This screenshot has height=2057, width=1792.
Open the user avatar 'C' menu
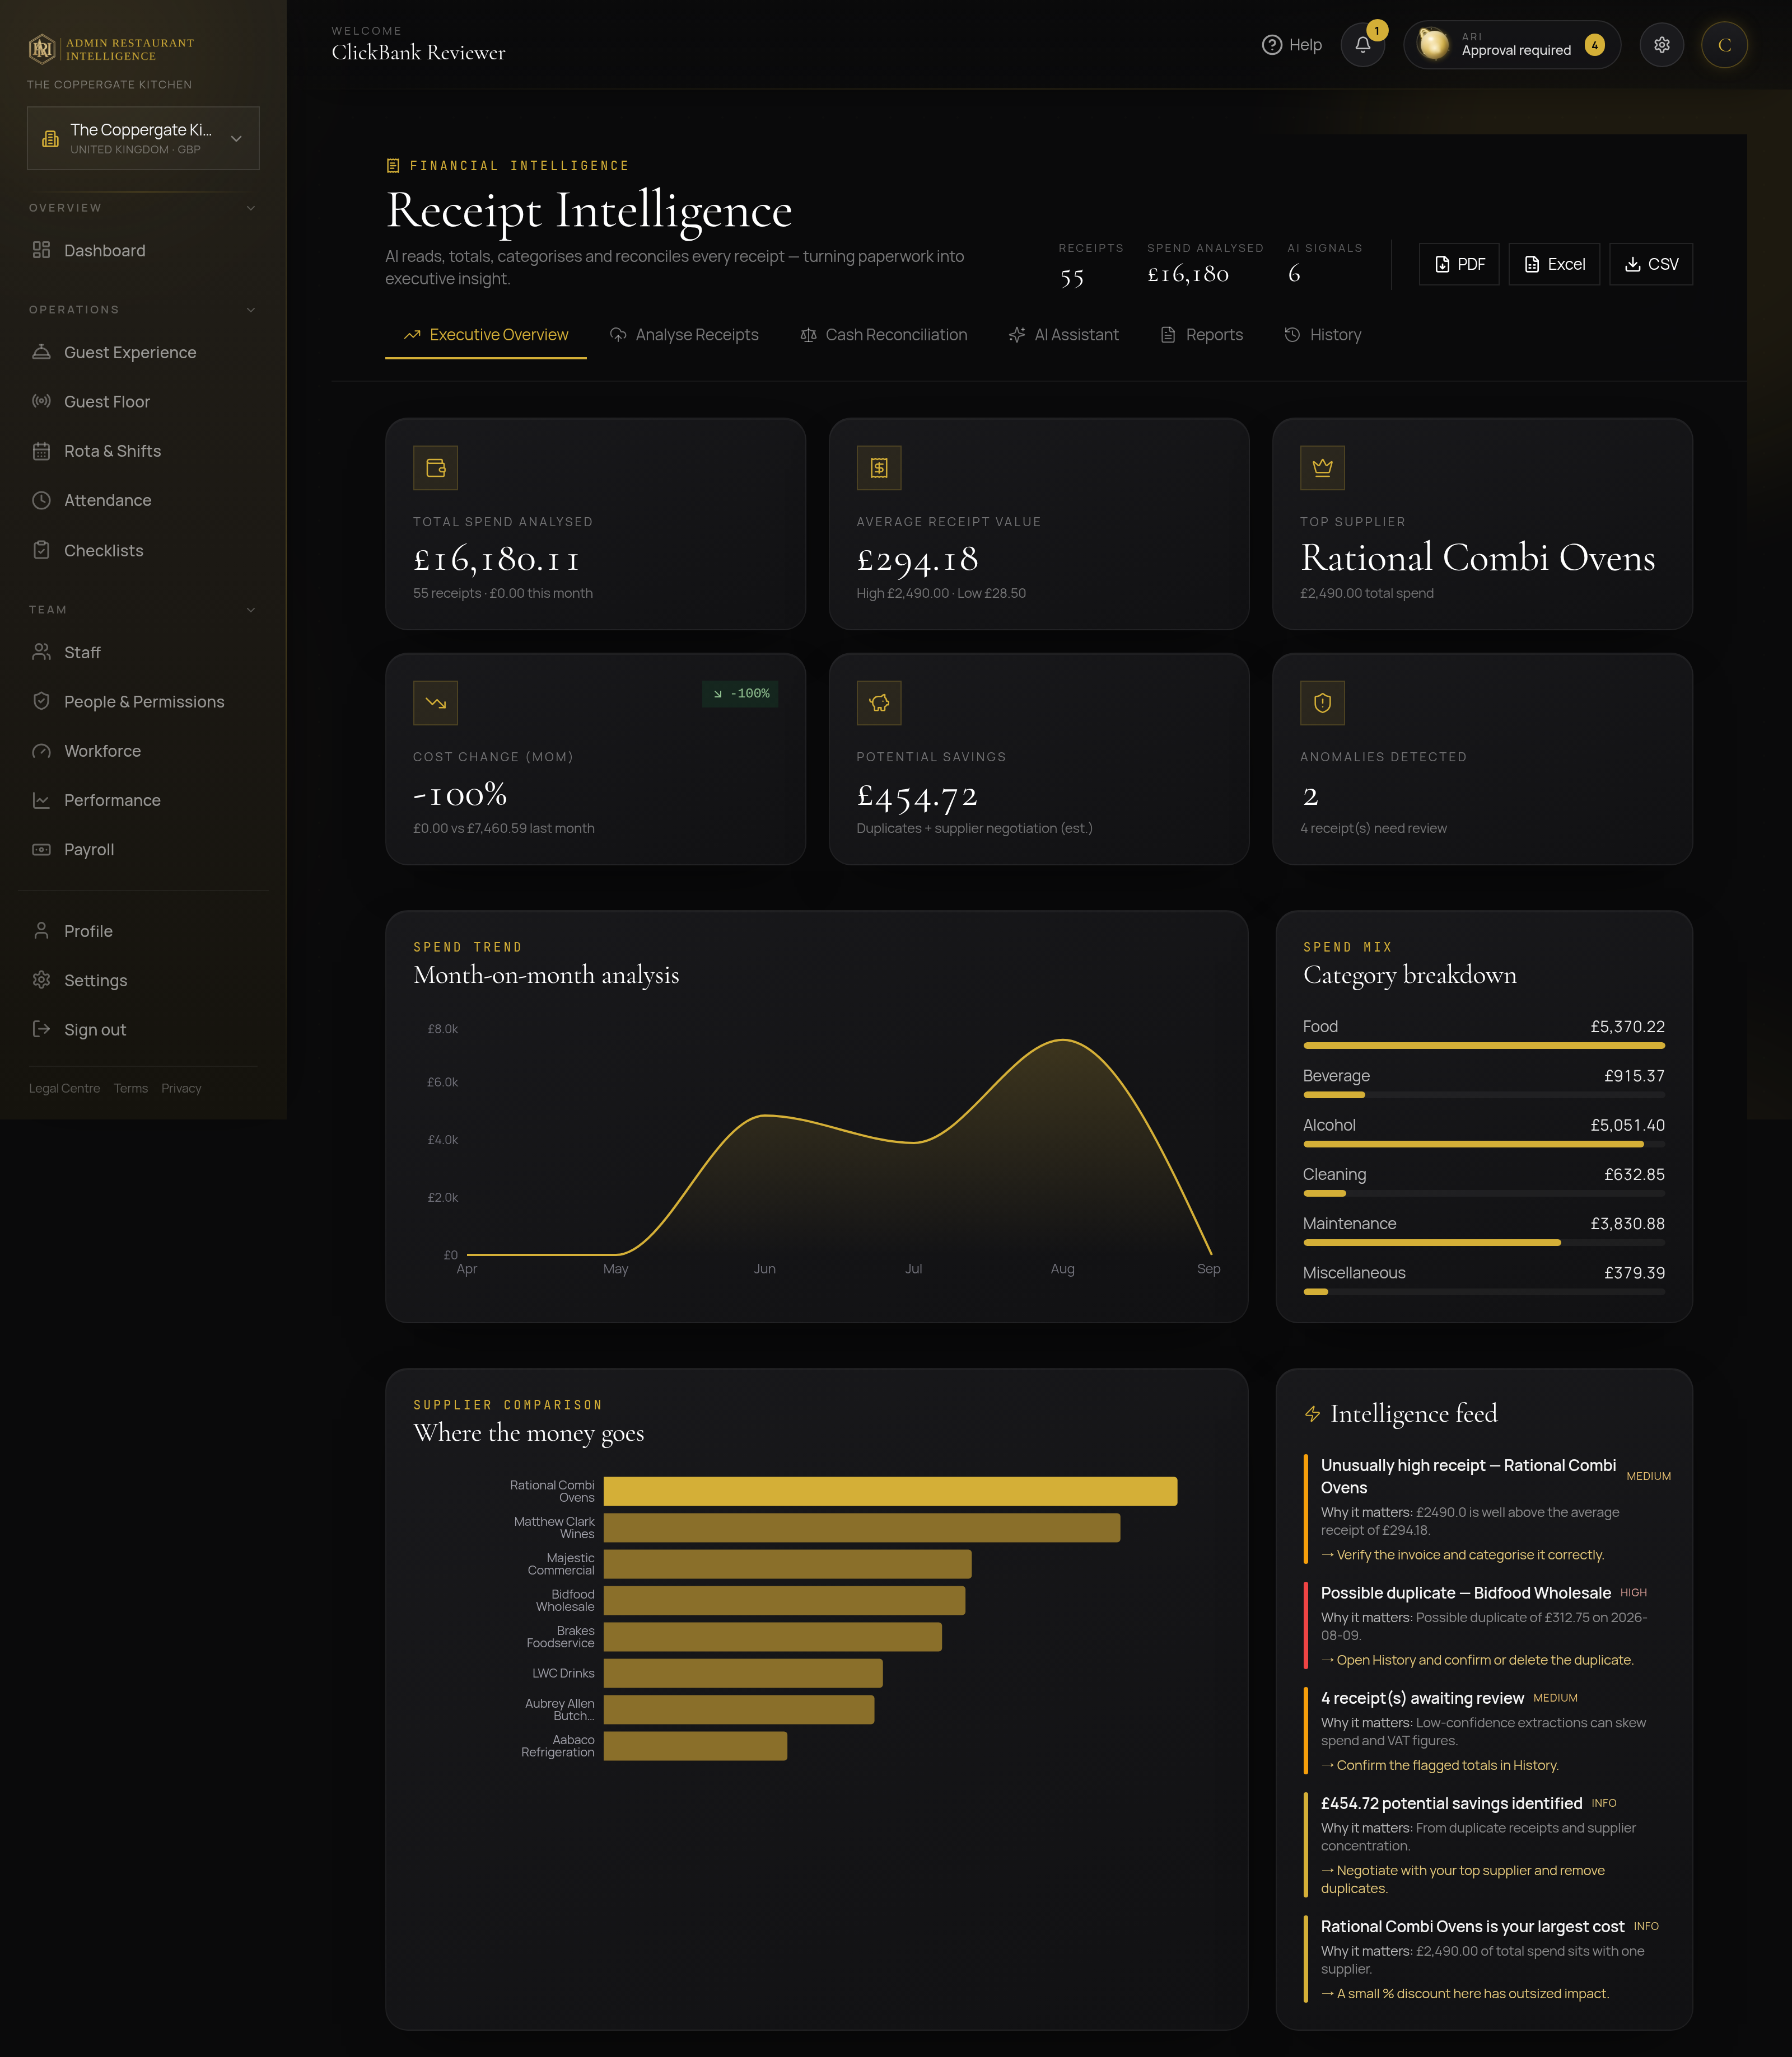[1724, 45]
